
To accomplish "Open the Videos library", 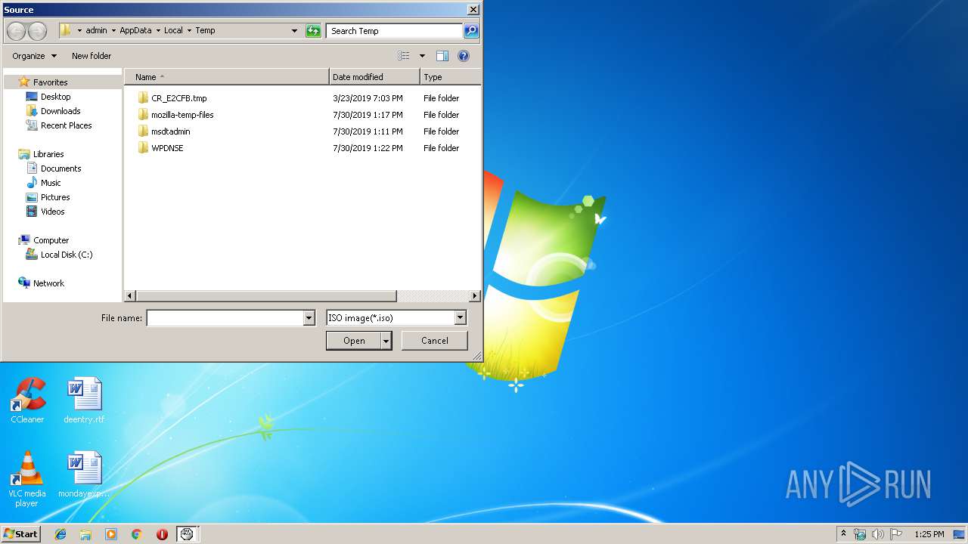I will [x=52, y=212].
